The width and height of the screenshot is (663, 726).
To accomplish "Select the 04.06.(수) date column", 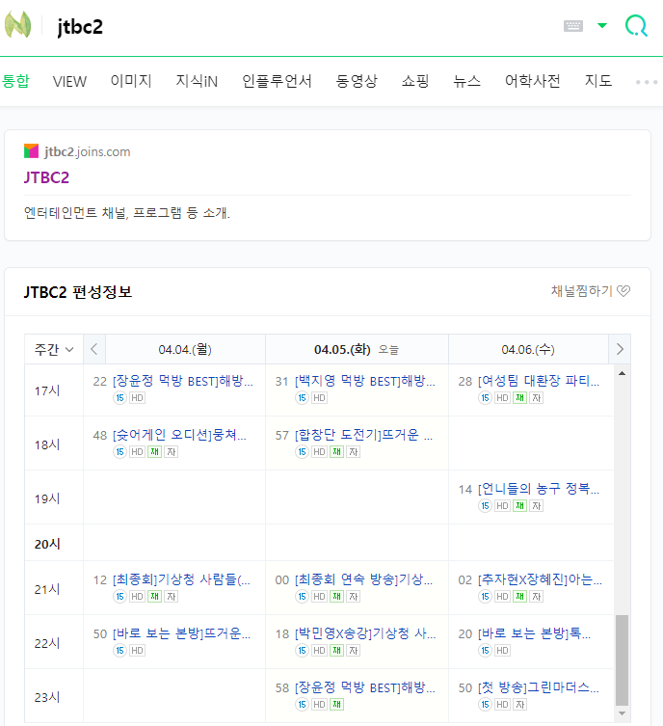I will pyautogui.click(x=528, y=349).
